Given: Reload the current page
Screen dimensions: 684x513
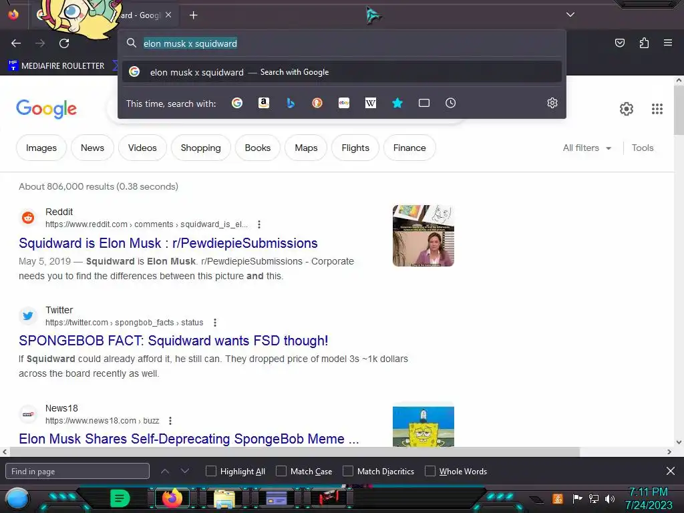Looking at the screenshot, I should click(x=64, y=43).
